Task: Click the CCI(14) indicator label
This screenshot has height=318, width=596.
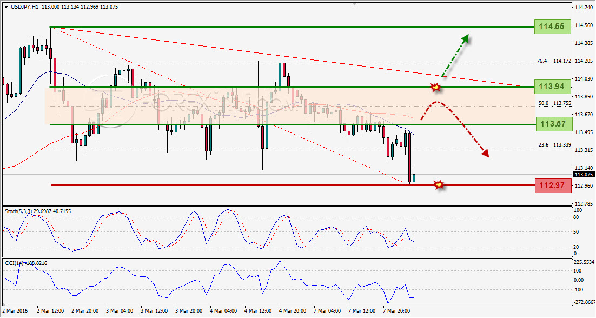Action: tap(26, 263)
